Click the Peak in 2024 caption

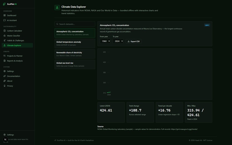[192, 119]
